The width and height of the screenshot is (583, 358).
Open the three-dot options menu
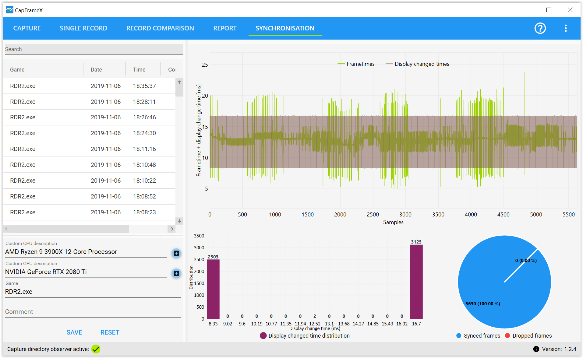566,28
